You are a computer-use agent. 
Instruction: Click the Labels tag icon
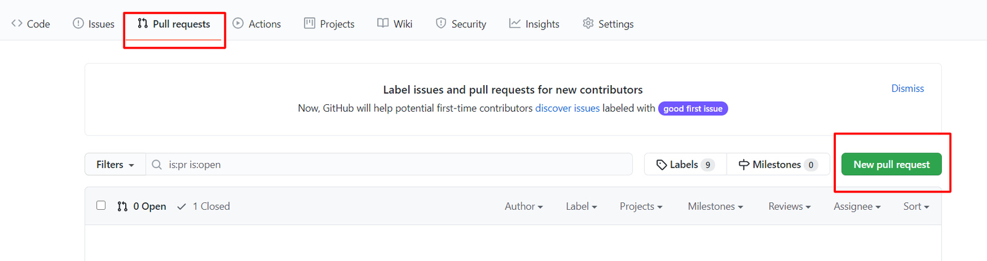click(x=661, y=165)
